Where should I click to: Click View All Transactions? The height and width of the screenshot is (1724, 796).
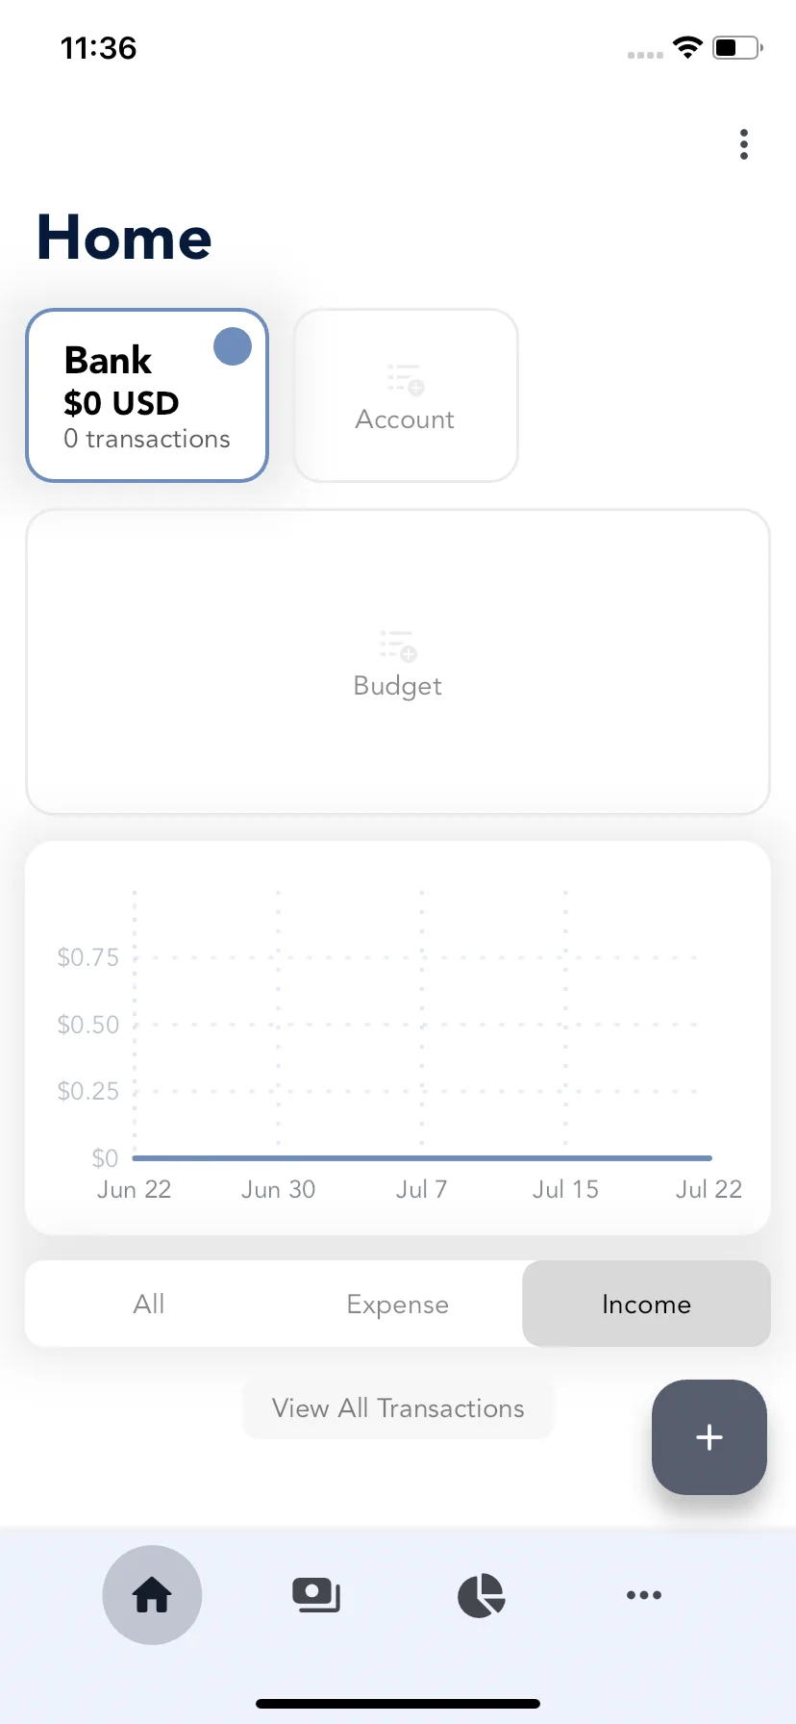398,1408
